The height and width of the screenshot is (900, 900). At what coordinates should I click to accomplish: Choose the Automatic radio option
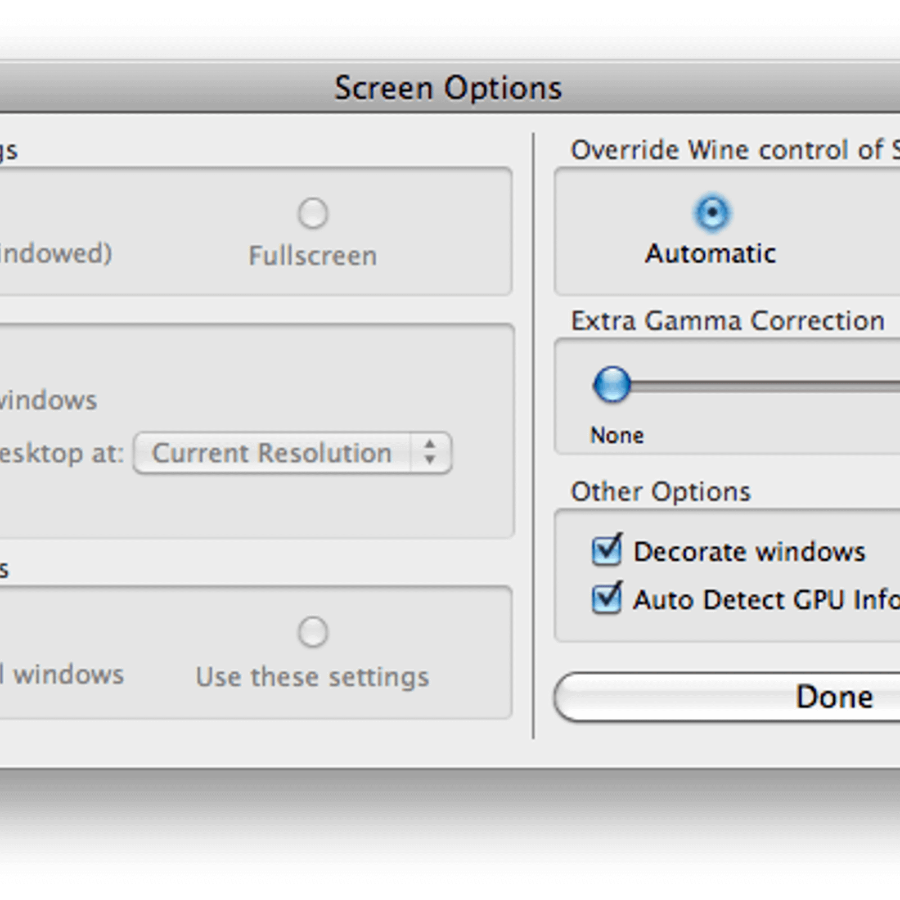click(x=712, y=213)
